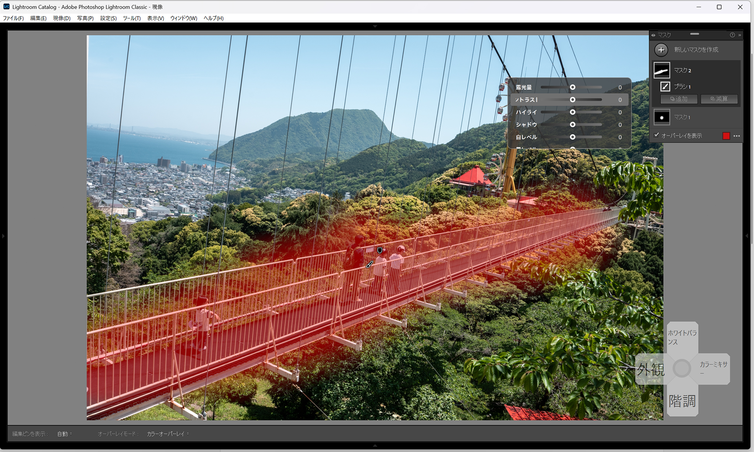754x452 pixels.
Task: Open the 現像(D) menu
Action: (62, 18)
